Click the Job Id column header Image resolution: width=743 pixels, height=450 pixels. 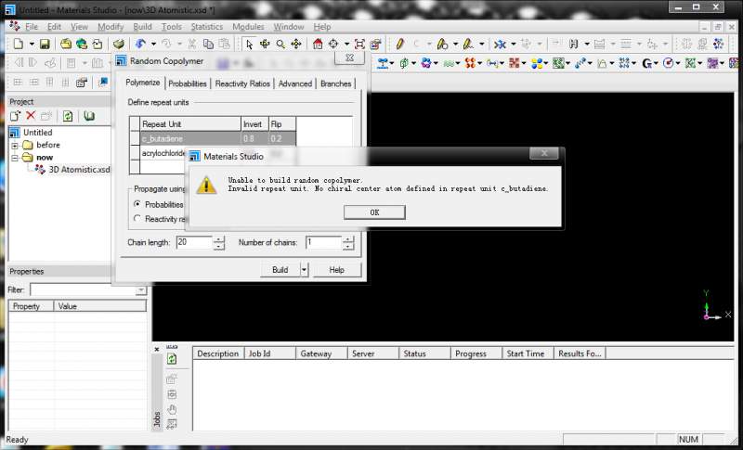tap(270, 354)
